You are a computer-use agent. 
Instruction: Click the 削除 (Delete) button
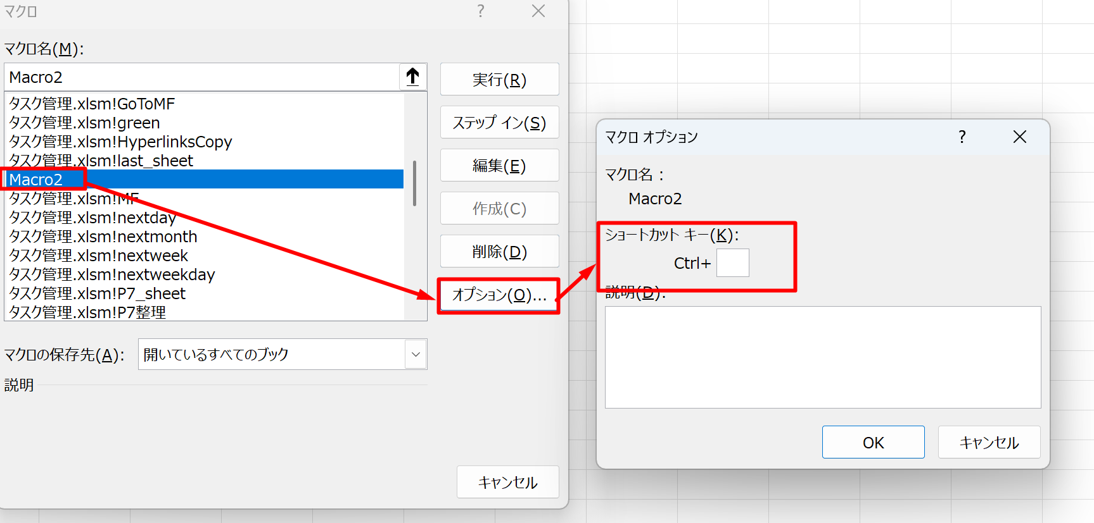(499, 251)
